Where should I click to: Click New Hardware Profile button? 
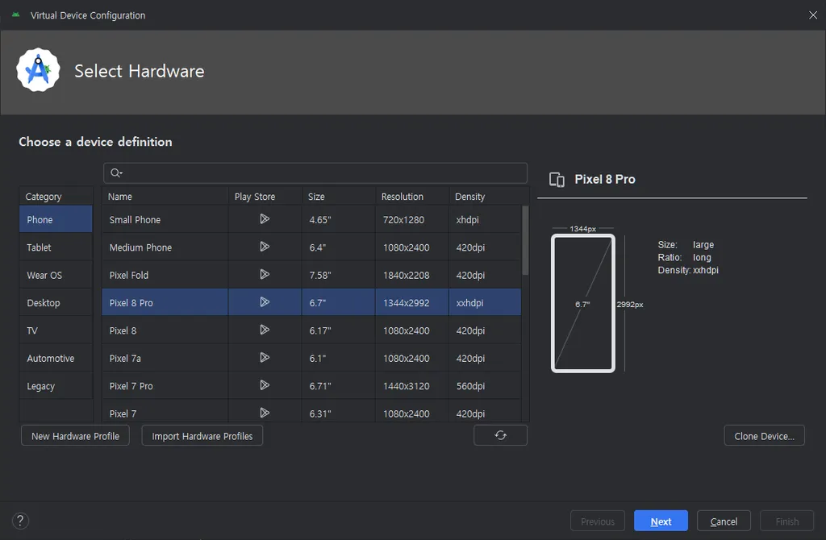[x=75, y=436]
